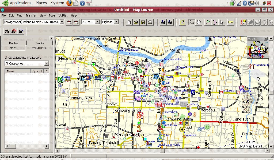Image resolution: width=274 pixels, height=160 pixels.
Task: Click the Zoom Out magnifier button
Action: 76,22
